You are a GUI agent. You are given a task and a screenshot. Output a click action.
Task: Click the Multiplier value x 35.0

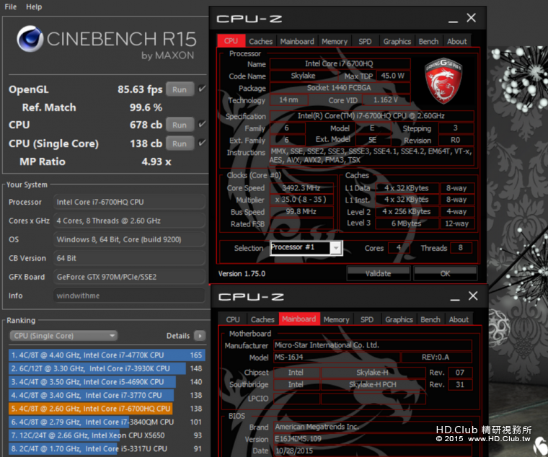pos(301,200)
